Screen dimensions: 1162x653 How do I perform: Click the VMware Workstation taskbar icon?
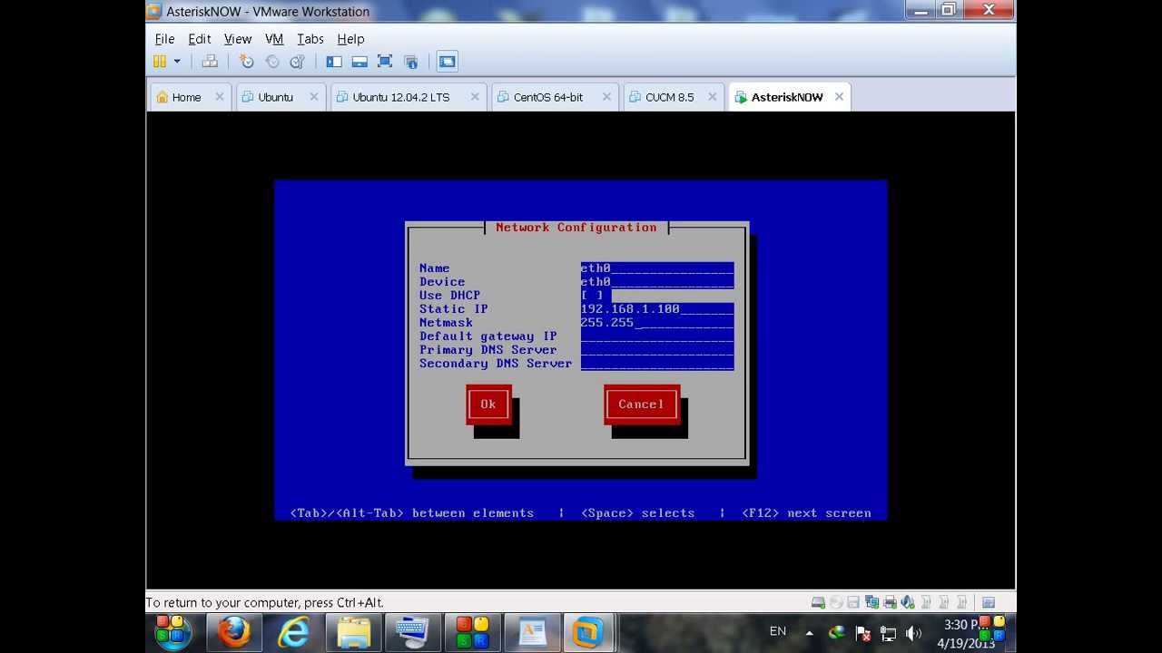point(587,633)
